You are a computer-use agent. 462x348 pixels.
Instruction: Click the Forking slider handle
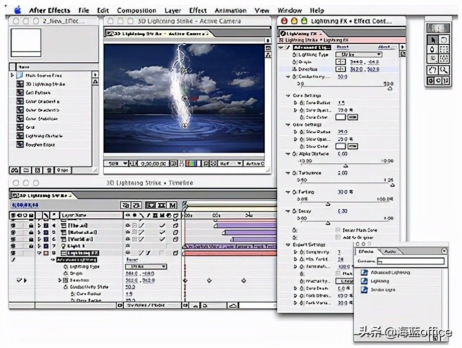(x=328, y=204)
